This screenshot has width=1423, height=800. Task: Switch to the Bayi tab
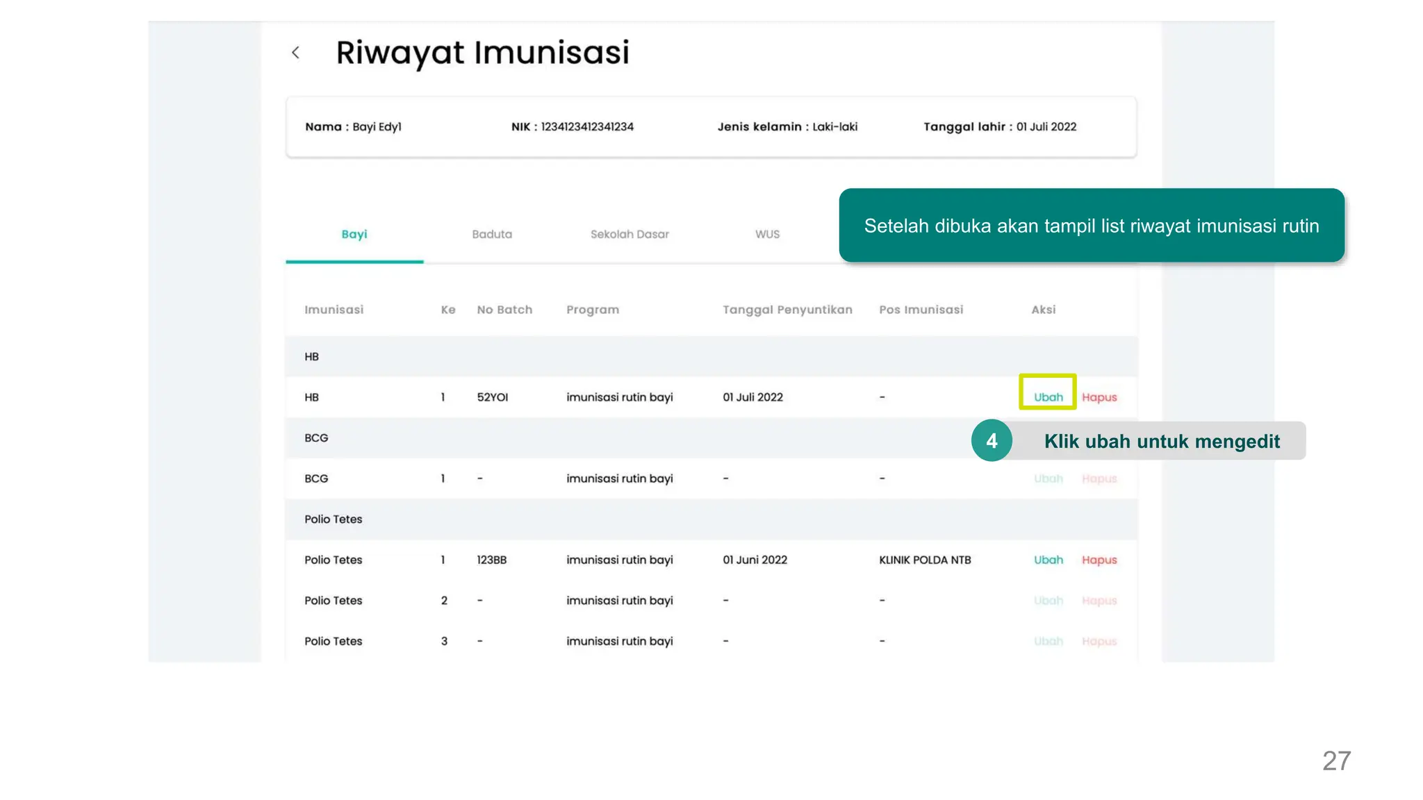(x=354, y=235)
